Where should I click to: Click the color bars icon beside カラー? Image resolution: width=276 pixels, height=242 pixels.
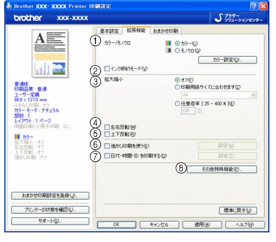[x=168, y=43]
